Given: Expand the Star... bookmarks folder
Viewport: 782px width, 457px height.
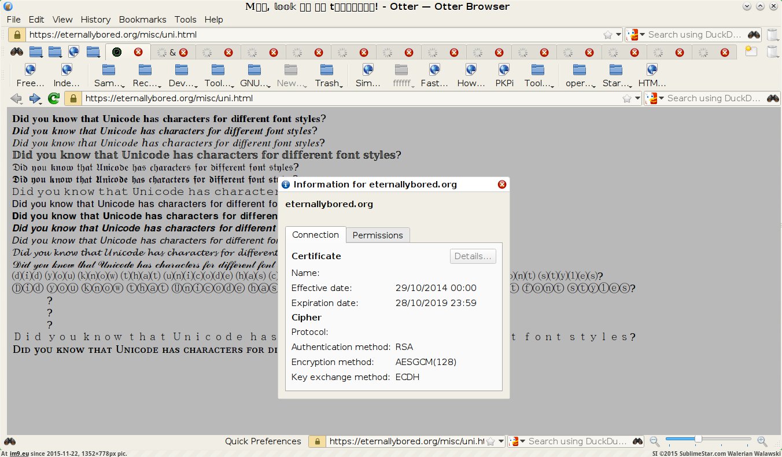Looking at the screenshot, I should click(616, 76).
